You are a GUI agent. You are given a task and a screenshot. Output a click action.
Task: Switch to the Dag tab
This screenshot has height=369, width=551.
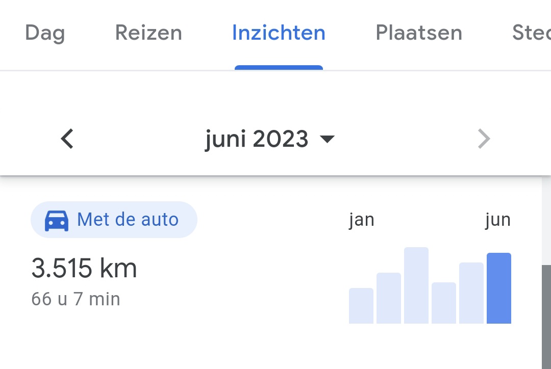45,33
